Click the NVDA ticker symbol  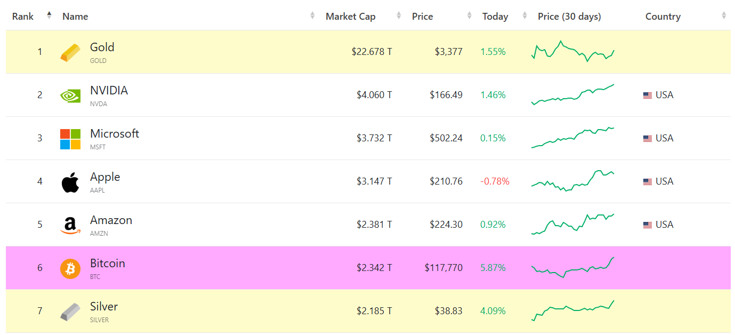99,104
